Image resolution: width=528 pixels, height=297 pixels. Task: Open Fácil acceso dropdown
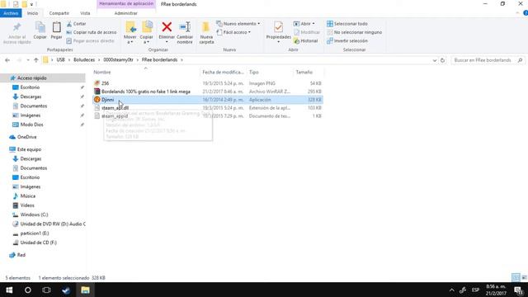click(x=233, y=32)
